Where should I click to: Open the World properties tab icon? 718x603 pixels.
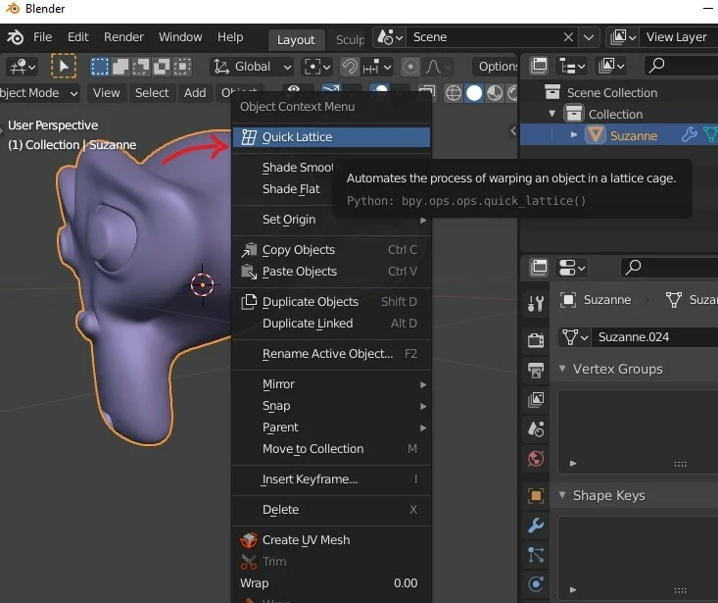coord(536,458)
